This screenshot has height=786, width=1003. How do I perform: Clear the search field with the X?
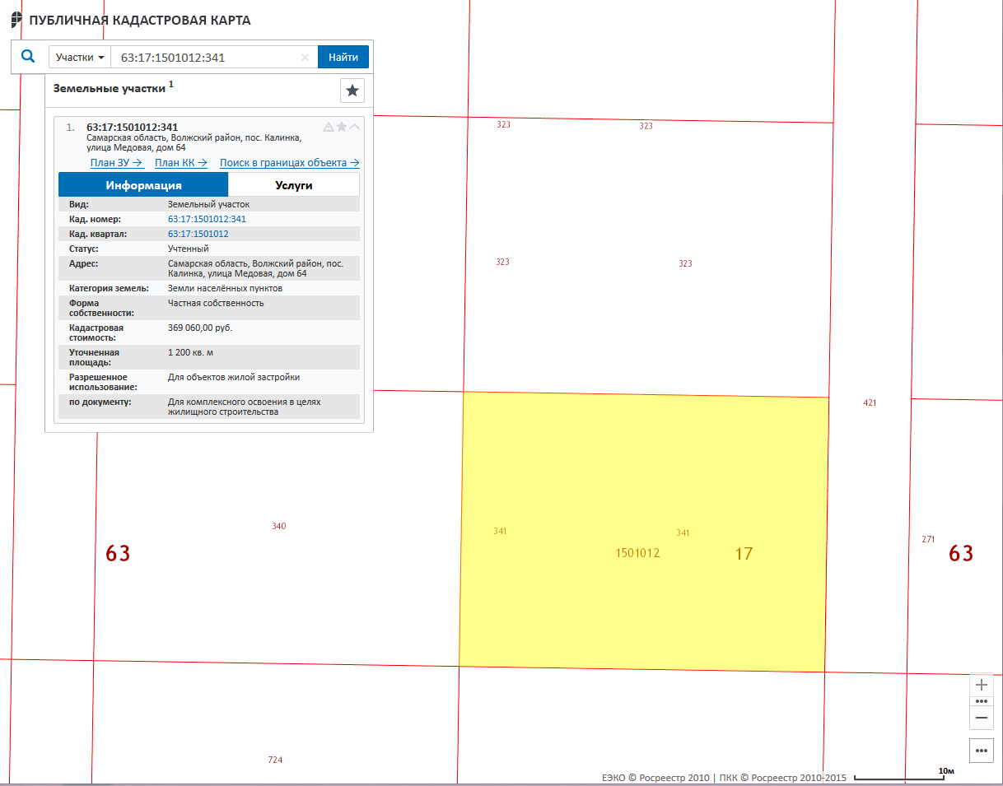(305, 58)
